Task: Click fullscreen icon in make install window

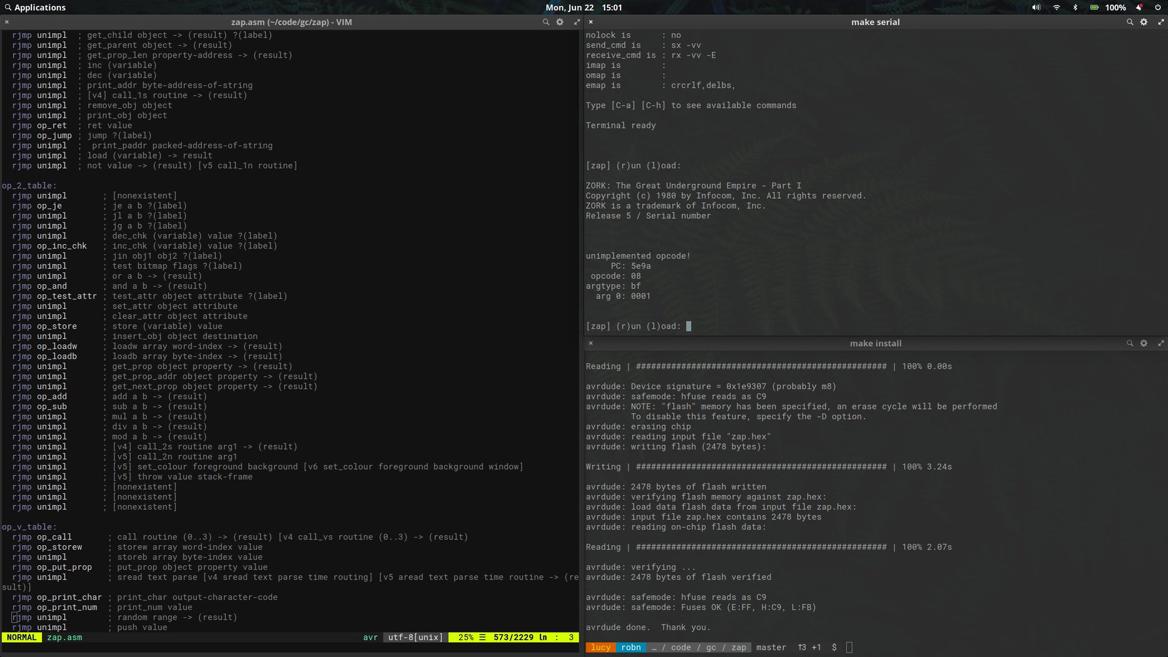Action: 1161,343
